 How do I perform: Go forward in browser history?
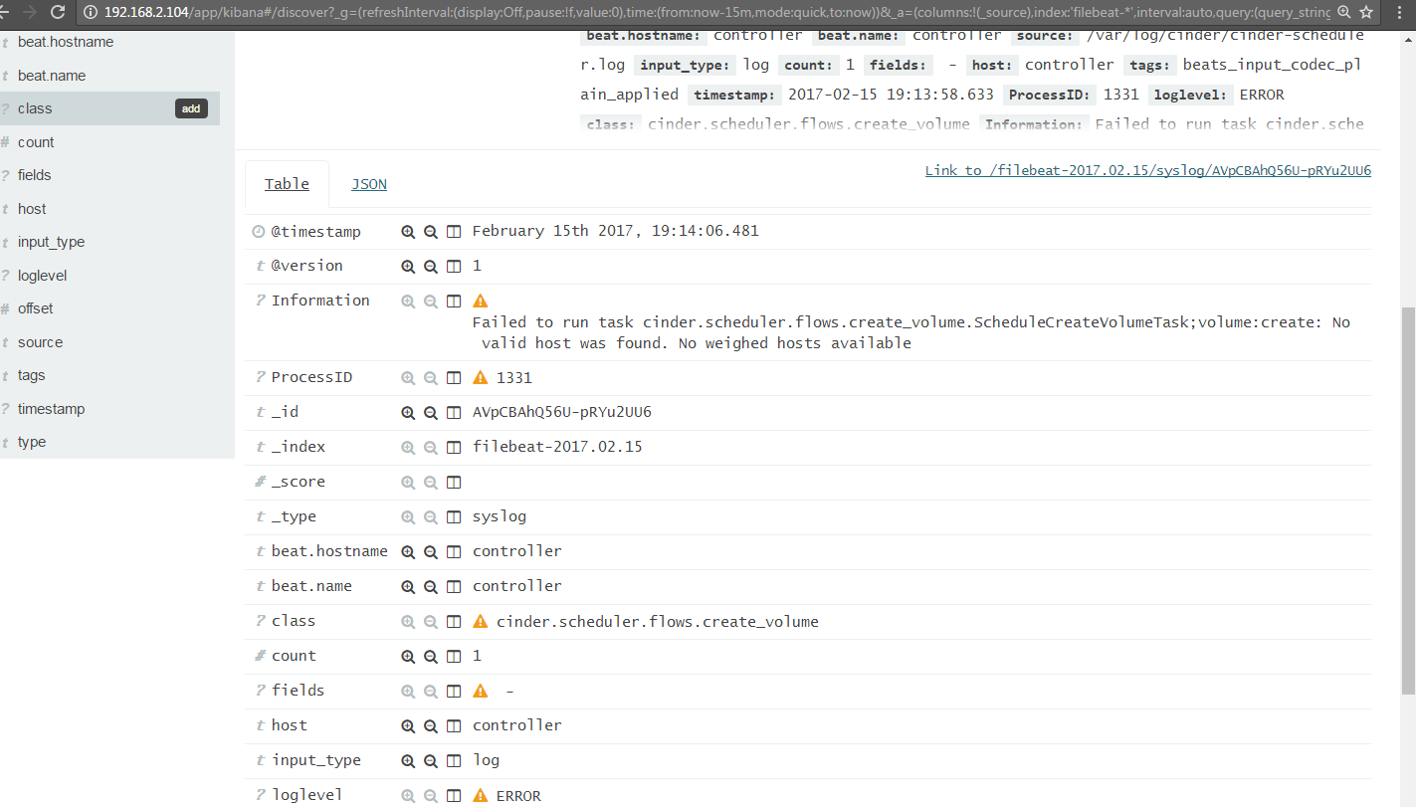point(28,12)
